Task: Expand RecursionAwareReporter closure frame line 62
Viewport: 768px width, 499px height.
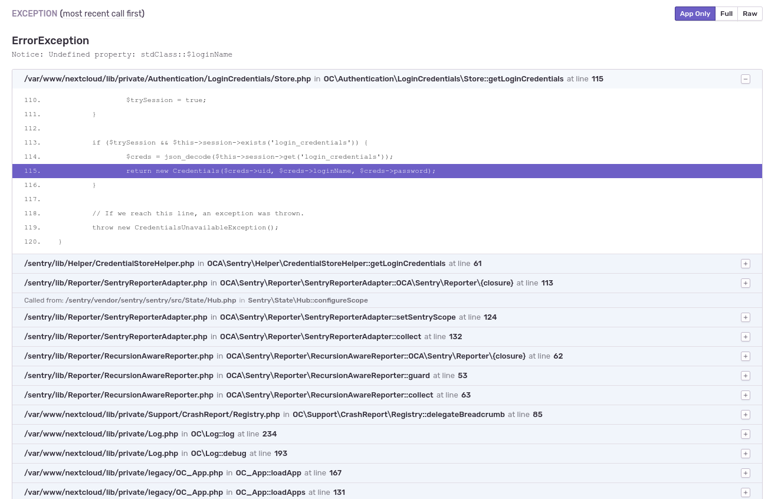Action: pyautogui.click(x=746, y=356)
